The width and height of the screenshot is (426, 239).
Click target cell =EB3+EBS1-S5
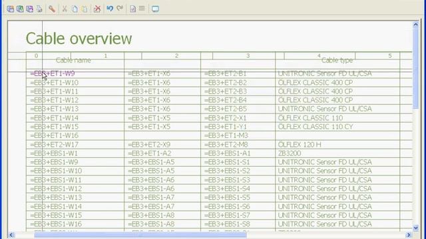click(x=227, y=198)
